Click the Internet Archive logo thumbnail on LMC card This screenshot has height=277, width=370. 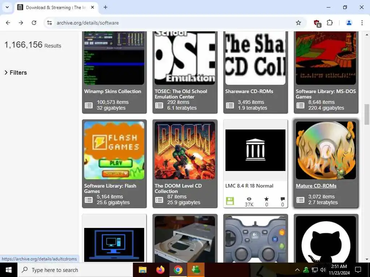[255, 150]
